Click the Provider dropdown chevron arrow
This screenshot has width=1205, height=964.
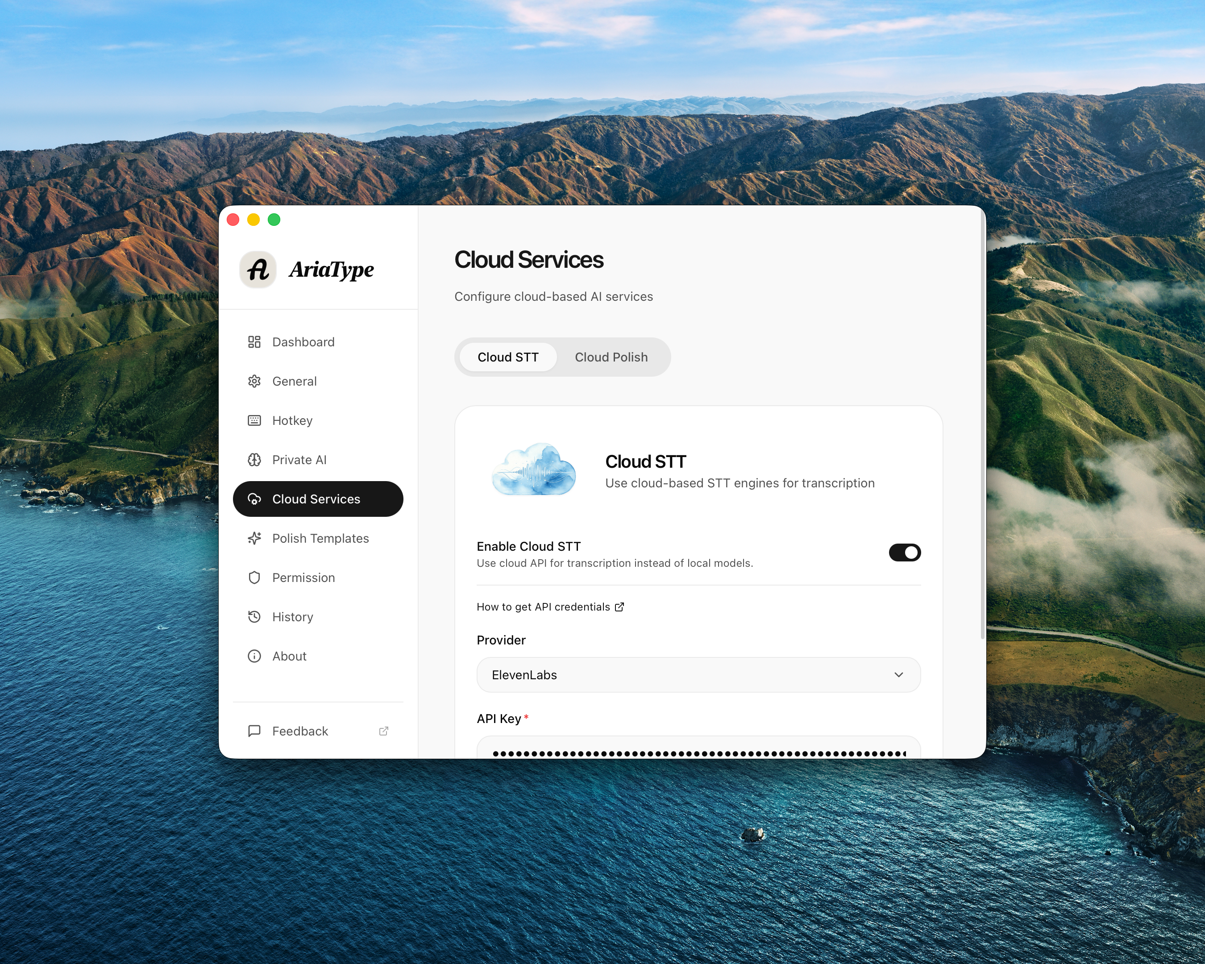click(898, 675)
